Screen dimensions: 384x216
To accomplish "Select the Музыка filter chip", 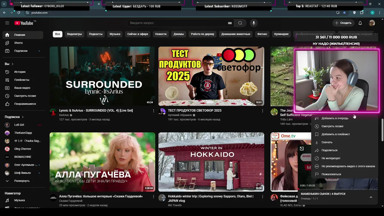I will pyautogui.click(x=115, y=34).
